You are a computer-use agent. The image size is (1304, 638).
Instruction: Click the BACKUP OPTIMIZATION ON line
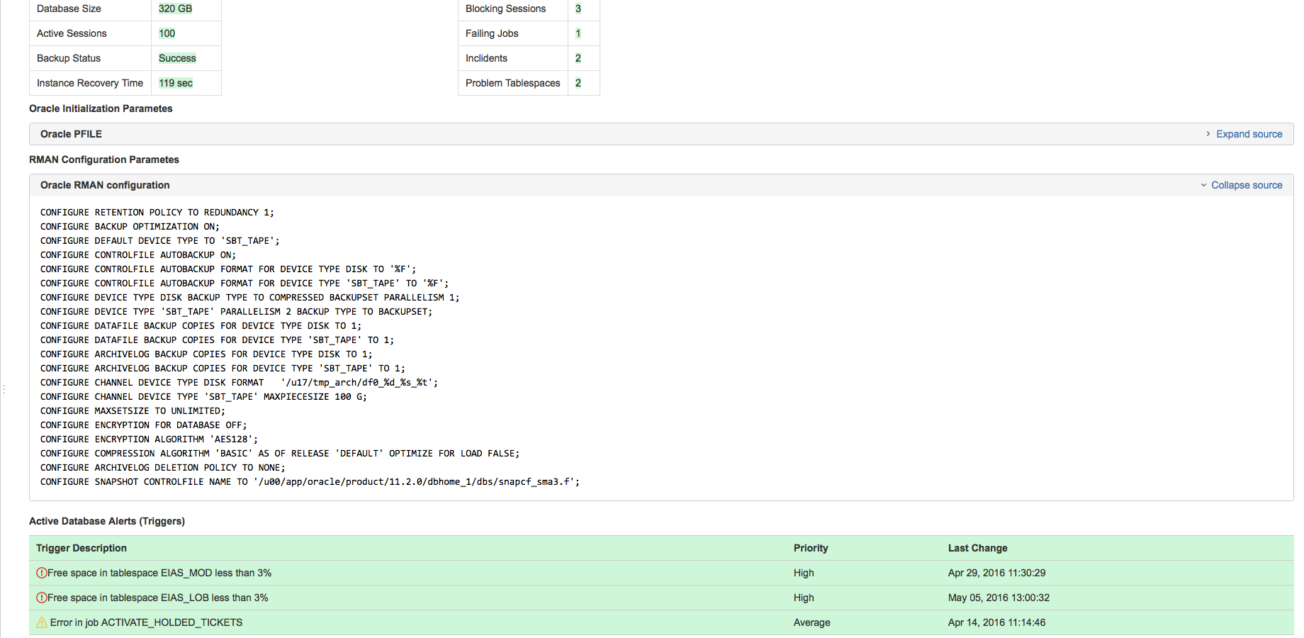(130, 227)
